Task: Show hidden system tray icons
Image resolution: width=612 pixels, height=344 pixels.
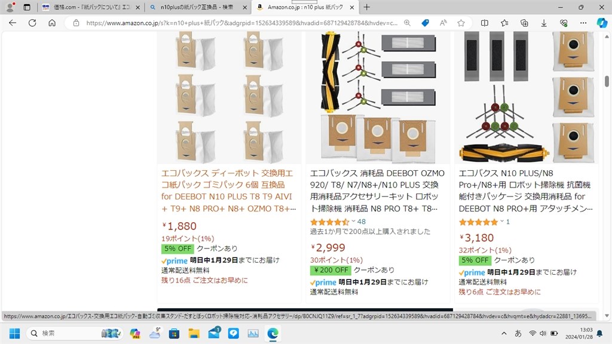Action: click(x=504, y=333)
